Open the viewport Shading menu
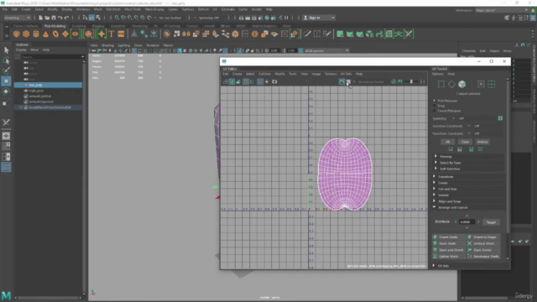Viewport: 537px width, 302px height. tap(107, 45)
